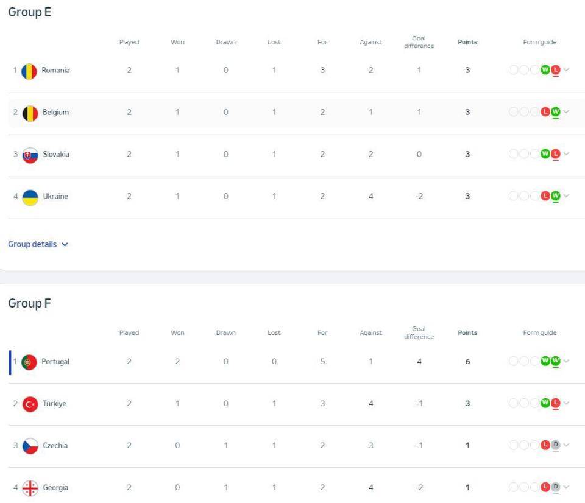The image size is (585, 503).
Task: Click Czechia's grey D form badge
Action: point(556,445)
